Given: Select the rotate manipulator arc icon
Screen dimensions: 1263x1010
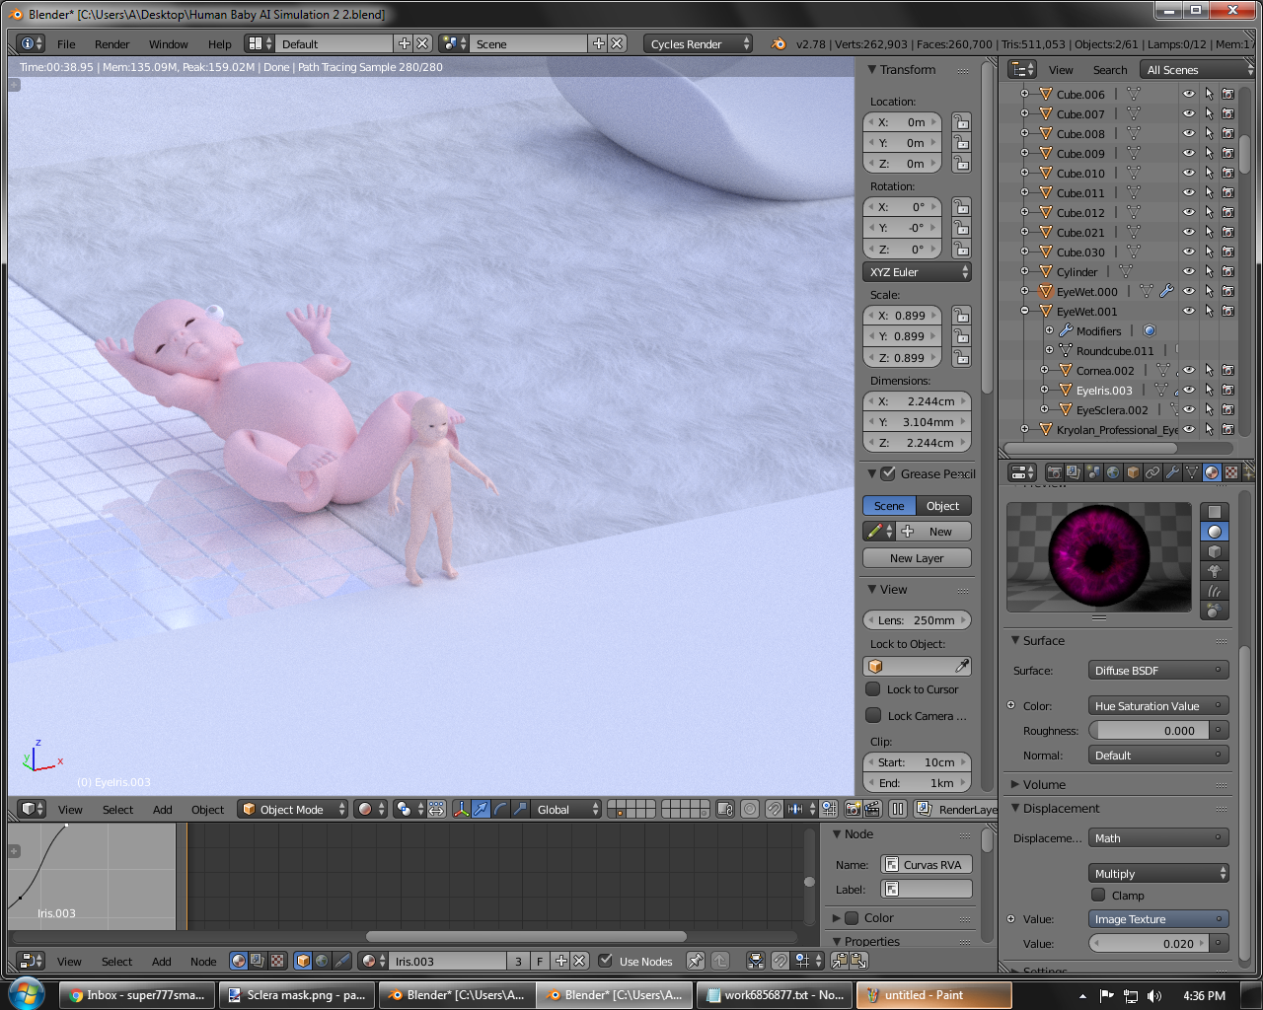Looking at the screenshot, I should pos(500,809).
